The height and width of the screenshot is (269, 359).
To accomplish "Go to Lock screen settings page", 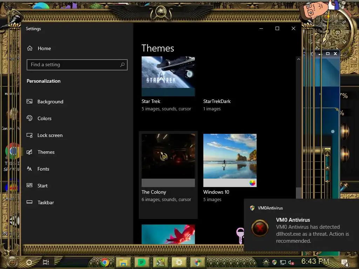I will click(x=50, y=135).
